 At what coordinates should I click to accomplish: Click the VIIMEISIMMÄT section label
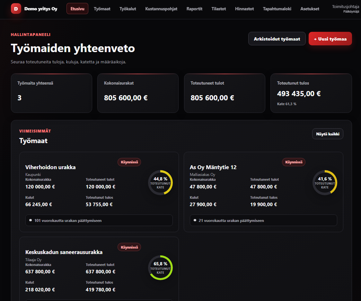click(35, 131)
